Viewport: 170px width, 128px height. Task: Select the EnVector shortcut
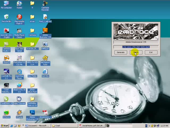(x=6, y=114)
